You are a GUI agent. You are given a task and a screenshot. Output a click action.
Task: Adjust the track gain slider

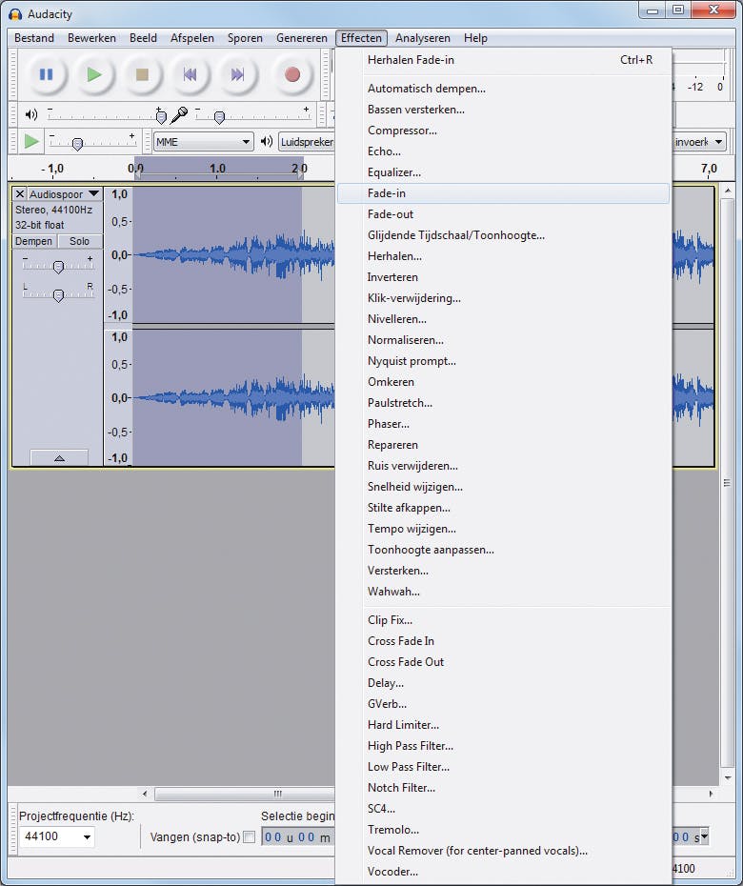click(58, 267)
